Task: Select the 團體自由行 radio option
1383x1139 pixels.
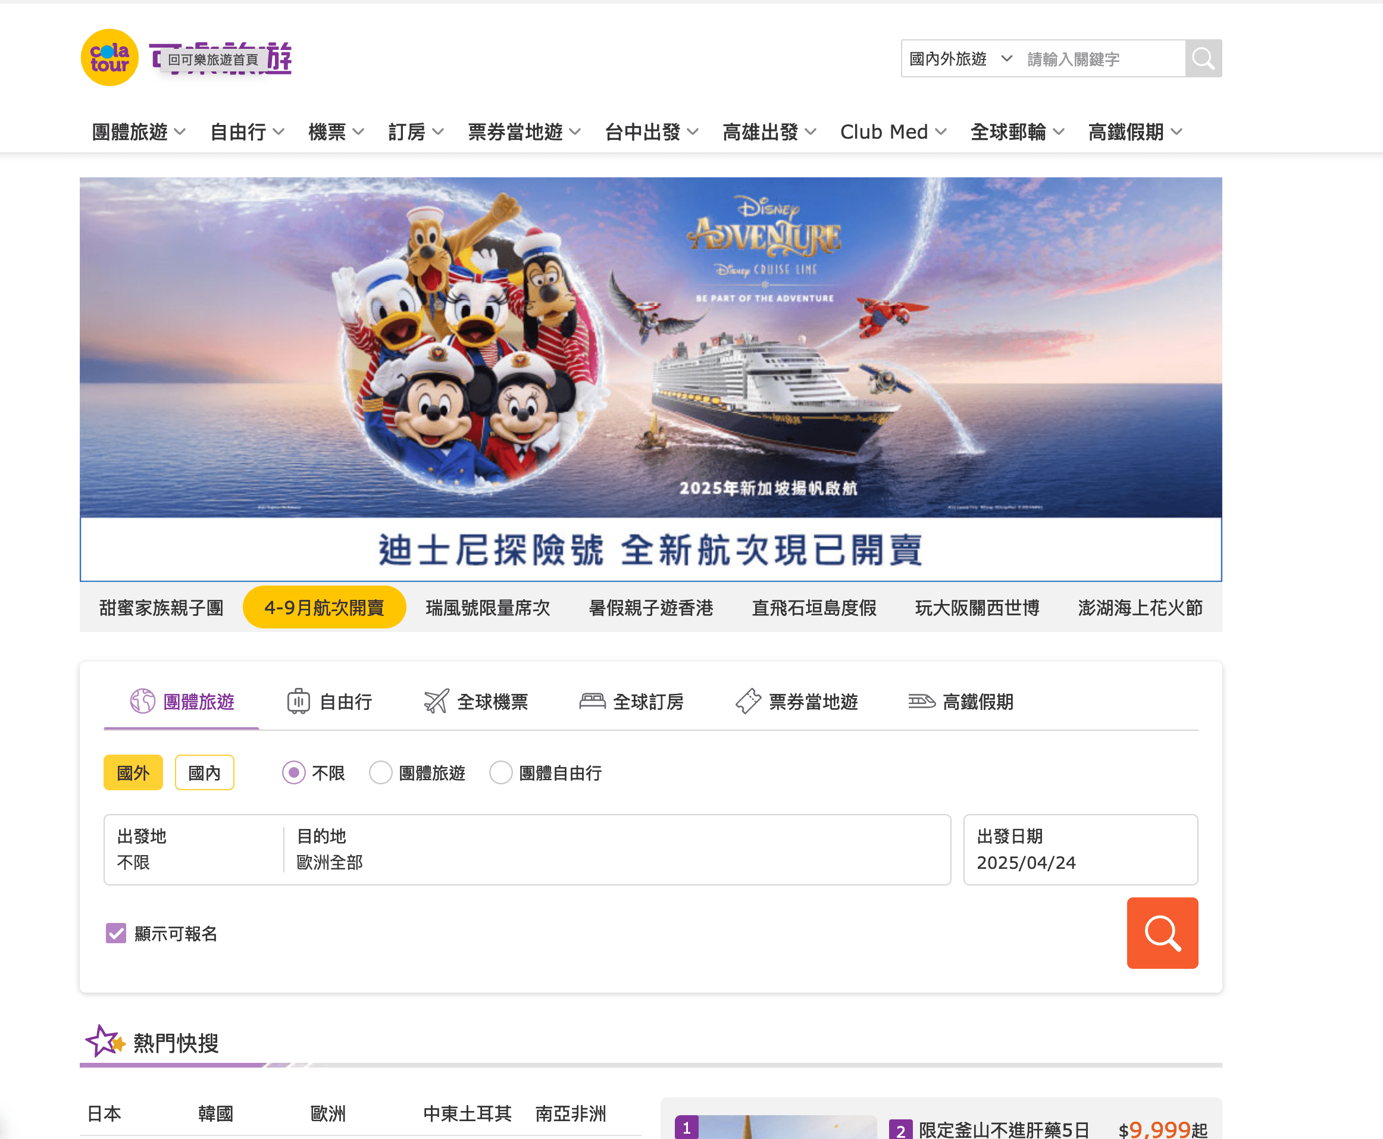Action: pos(500,772)
